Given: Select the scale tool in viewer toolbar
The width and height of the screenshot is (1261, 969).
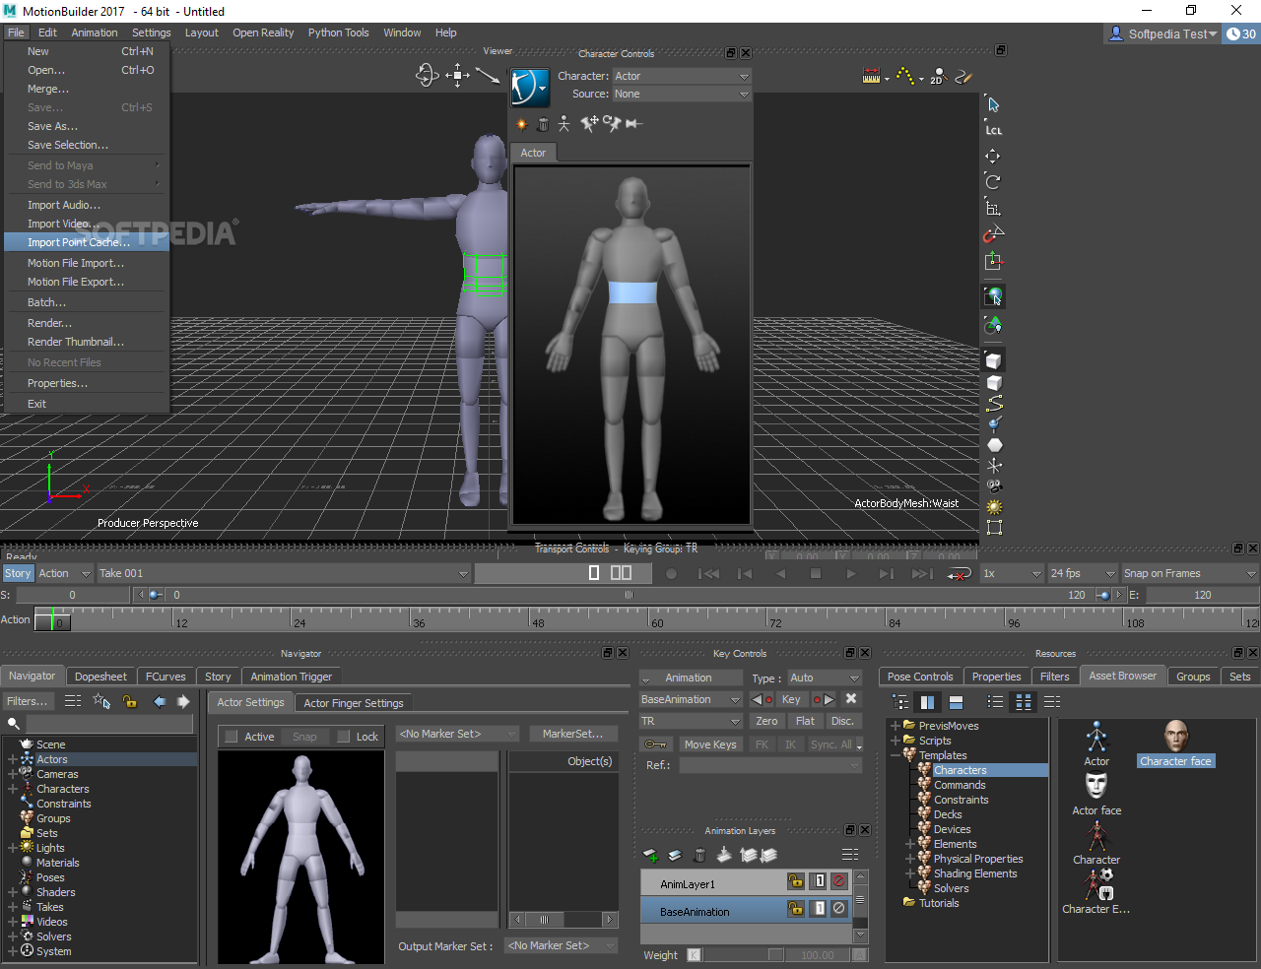Looking at the screenshot, I should click(x=993, y=208).
